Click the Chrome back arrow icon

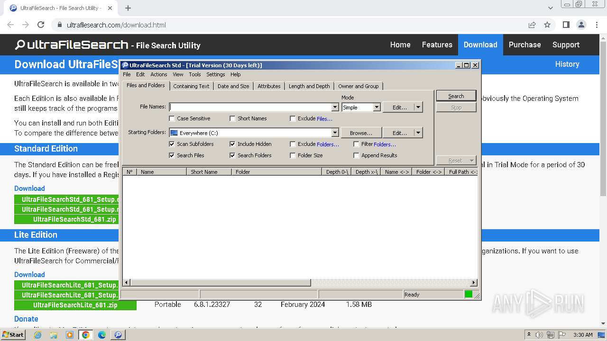pos(10,25)
